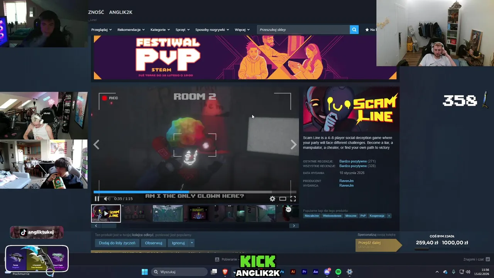Select the Wieloosobowe tag

coord(332,216)
